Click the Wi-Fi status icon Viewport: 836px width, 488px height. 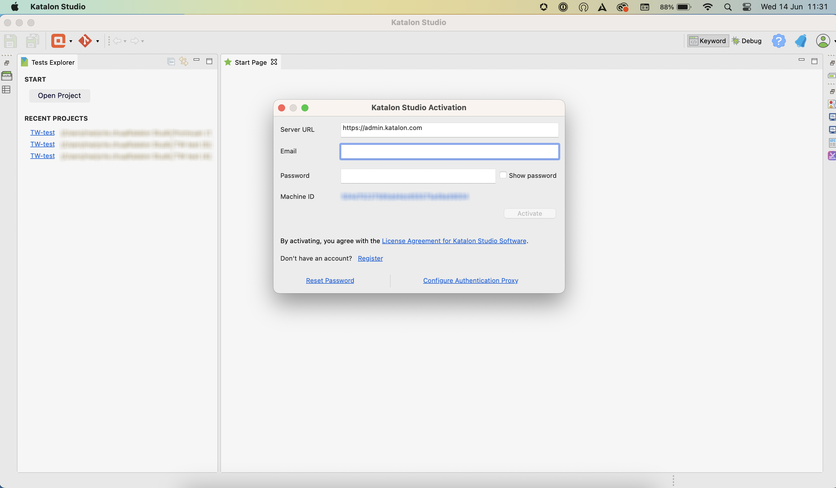(707, 7)
